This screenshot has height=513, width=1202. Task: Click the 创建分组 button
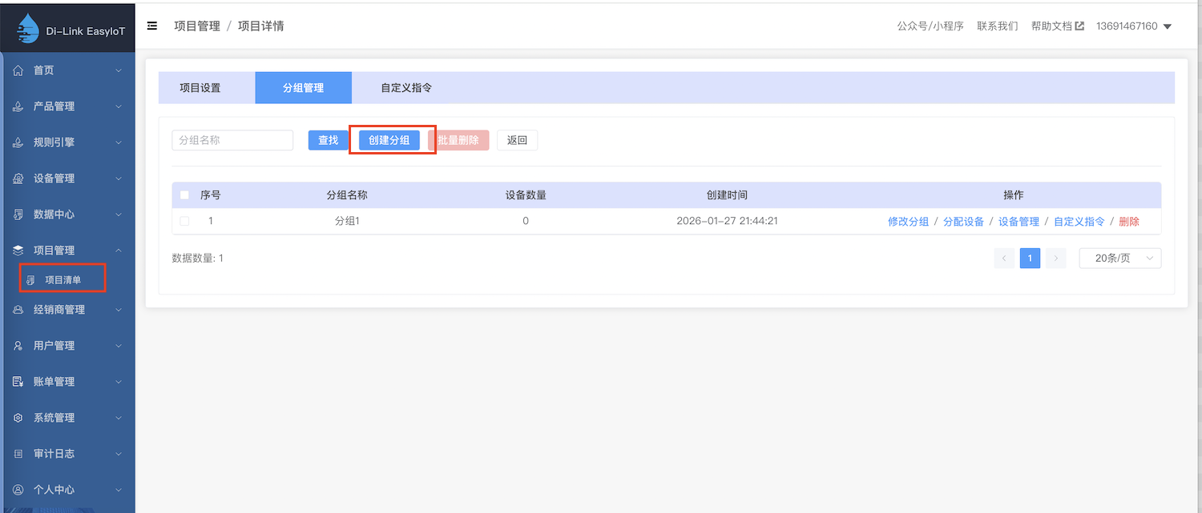[x=389, y=140]
